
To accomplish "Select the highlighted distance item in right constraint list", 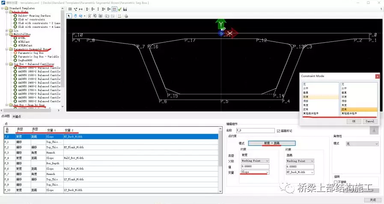I will click(x=359, y=109).
